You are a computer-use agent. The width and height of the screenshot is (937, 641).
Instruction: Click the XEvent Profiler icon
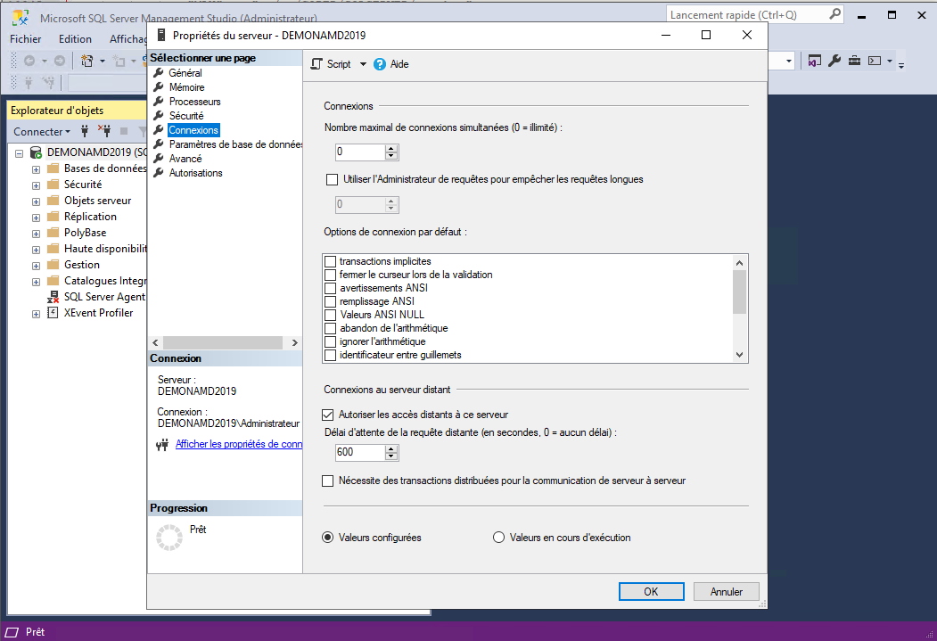[53, 312]
